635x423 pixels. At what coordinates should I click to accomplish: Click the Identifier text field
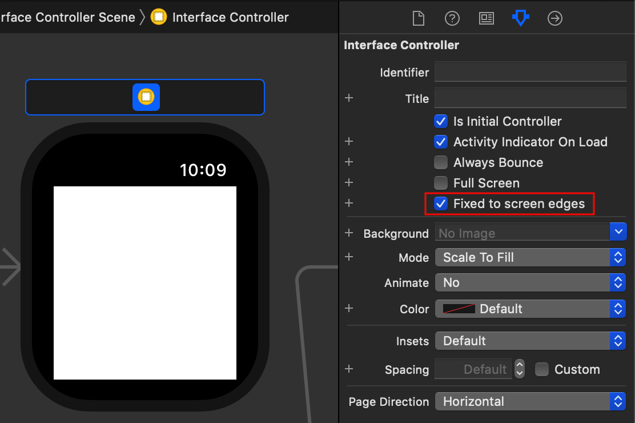tap(530, 72)
